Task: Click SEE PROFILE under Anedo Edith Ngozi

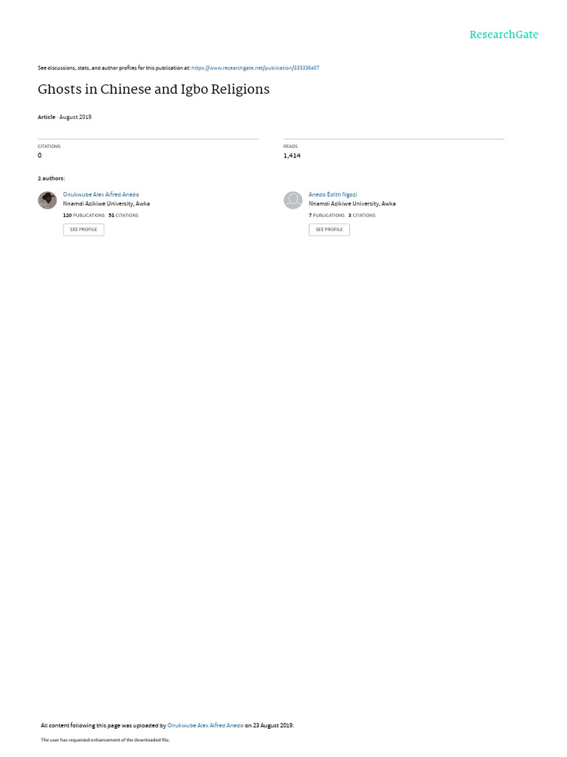Action: (329, 230)
